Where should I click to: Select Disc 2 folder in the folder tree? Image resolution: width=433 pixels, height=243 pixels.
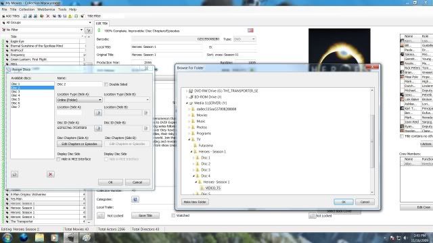coord(206,163)
